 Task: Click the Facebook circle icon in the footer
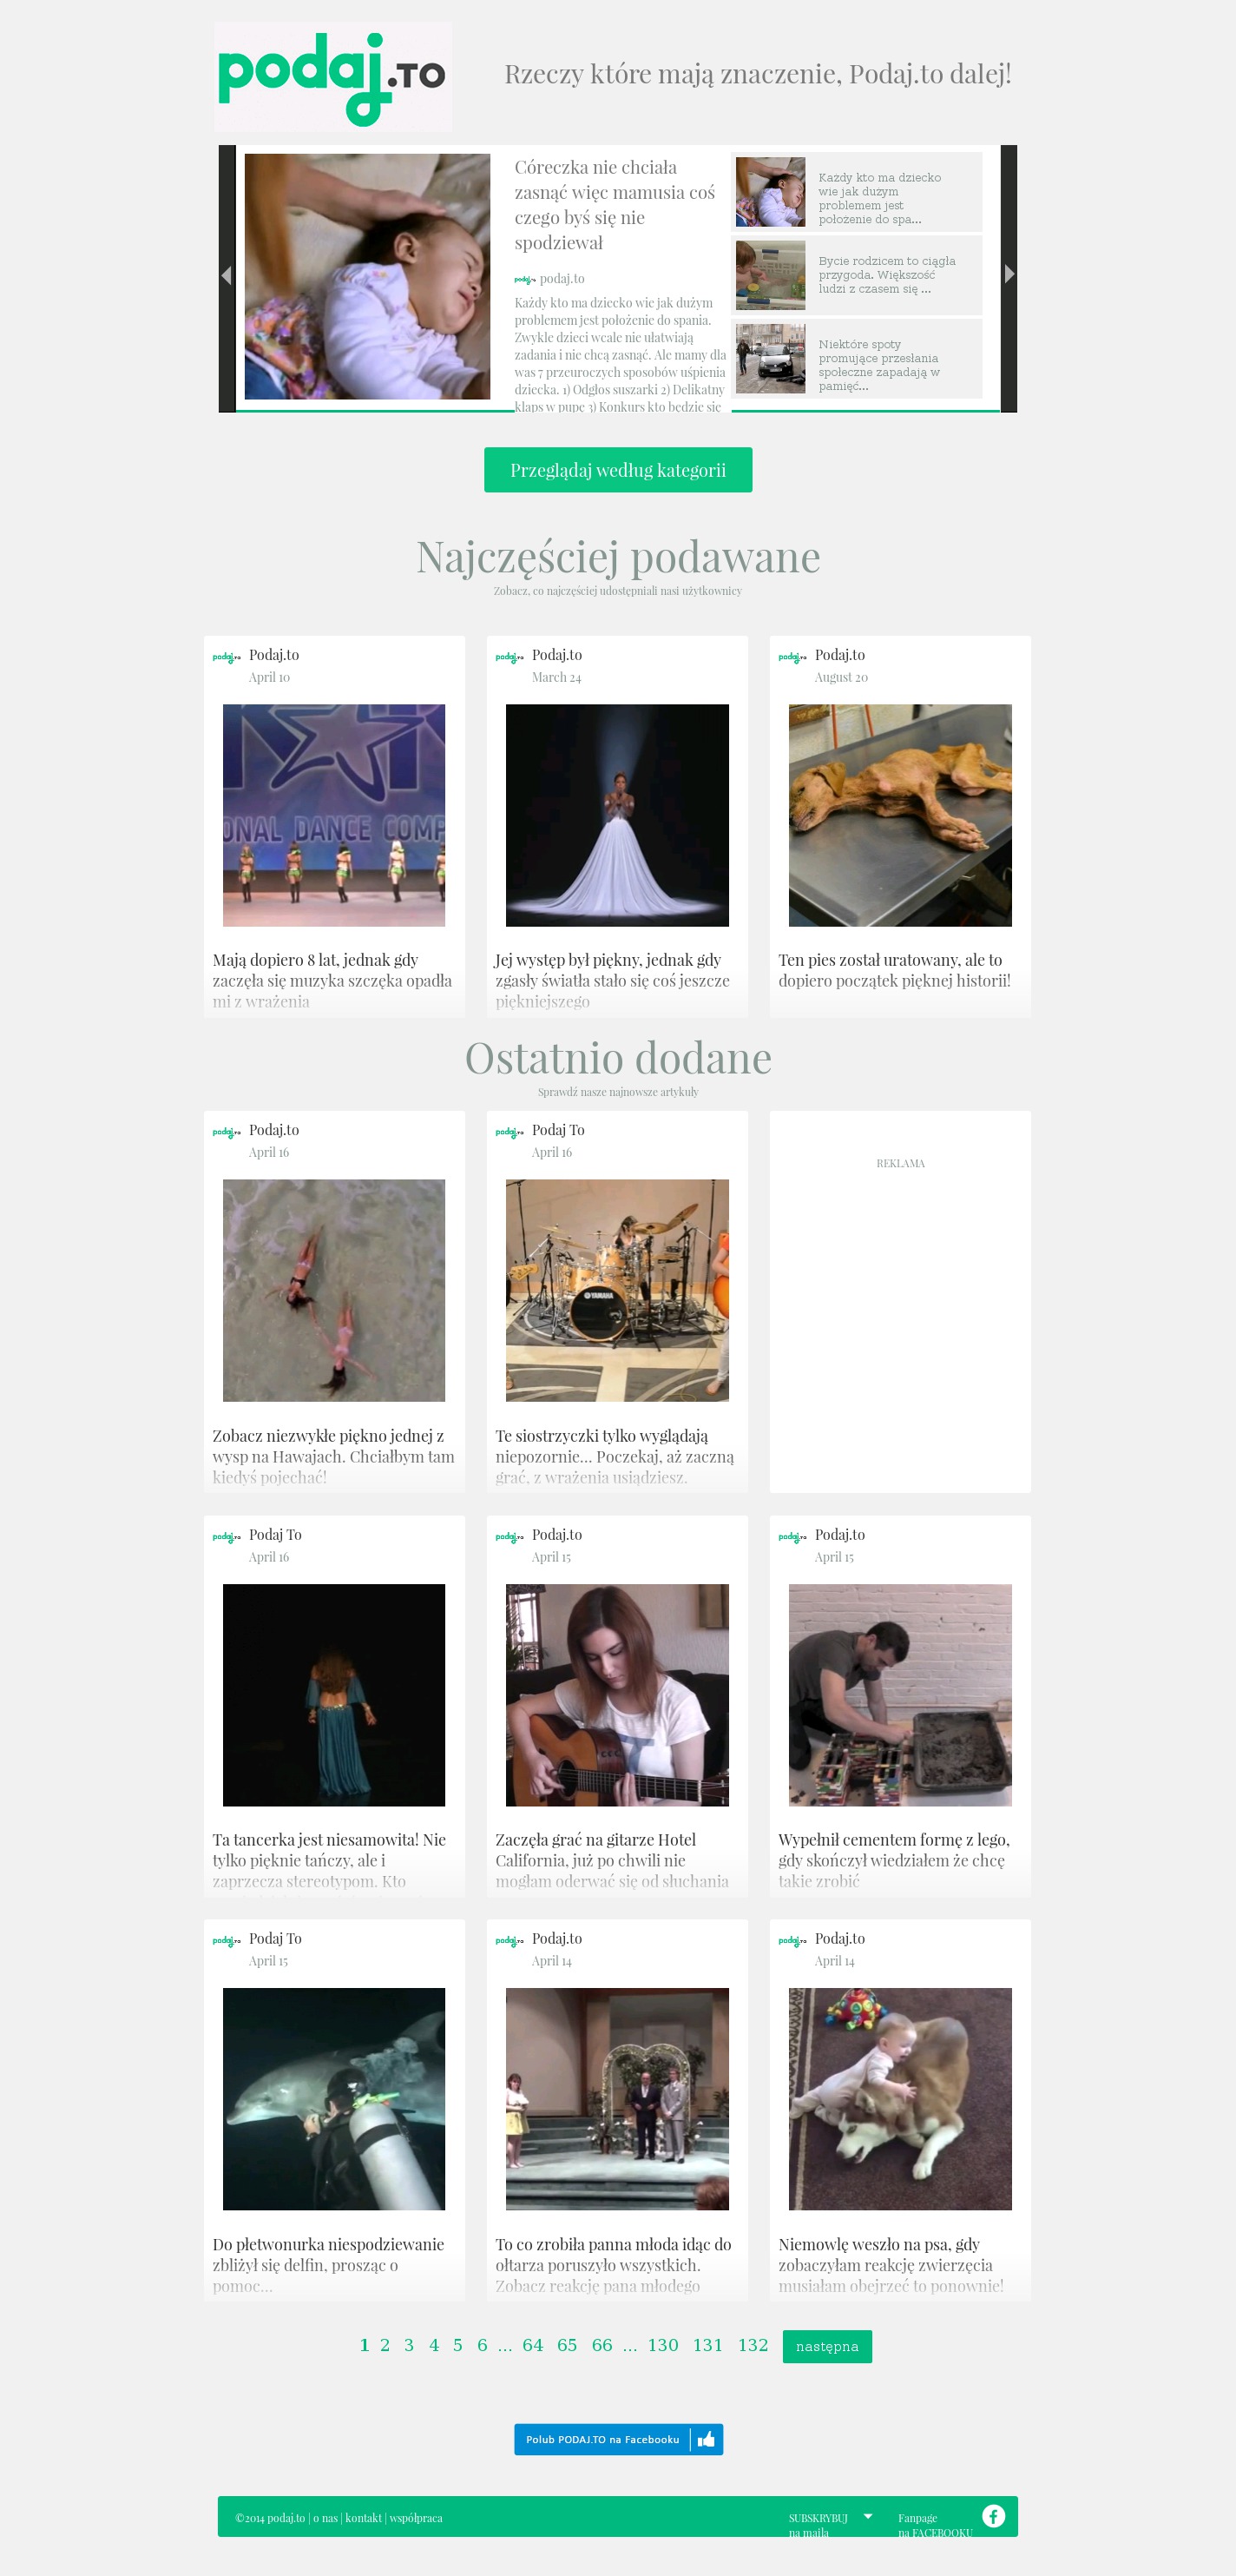tap(993, 2516)
